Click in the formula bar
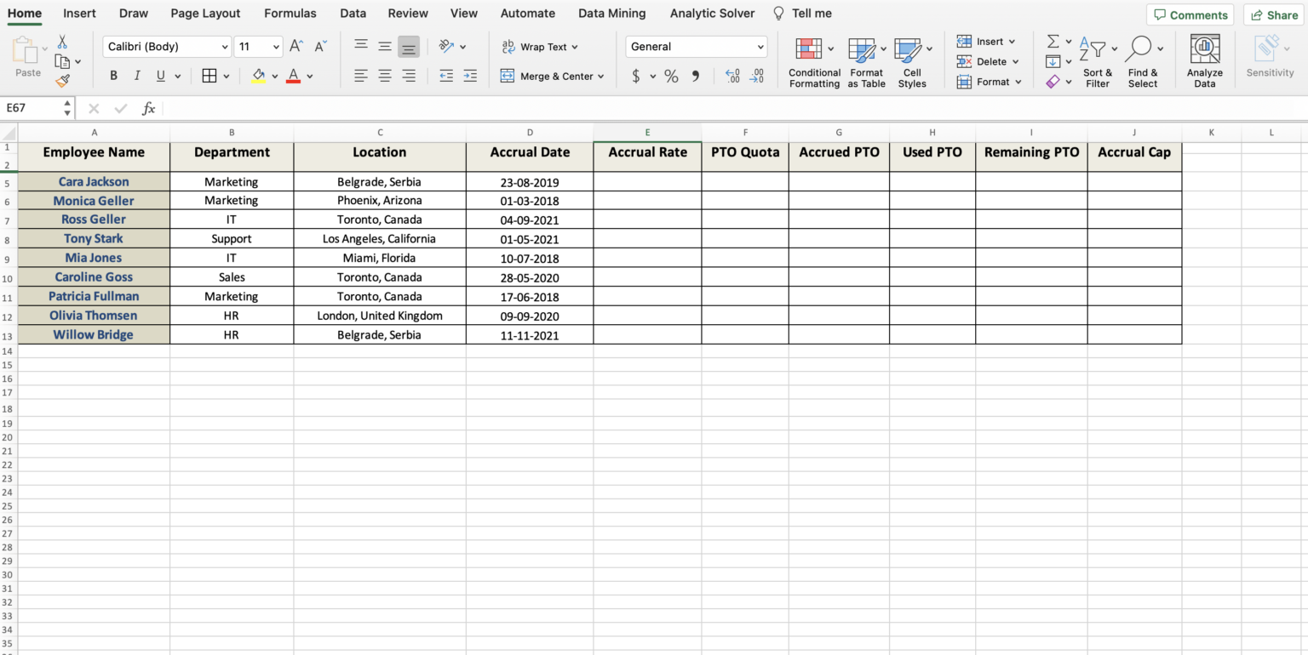Viewport: 1308px width, 655px height. (x=732, y=108)
